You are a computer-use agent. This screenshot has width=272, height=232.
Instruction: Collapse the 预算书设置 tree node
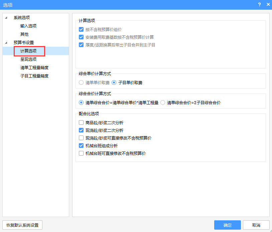pyautogui.click(x=6, y=43)
